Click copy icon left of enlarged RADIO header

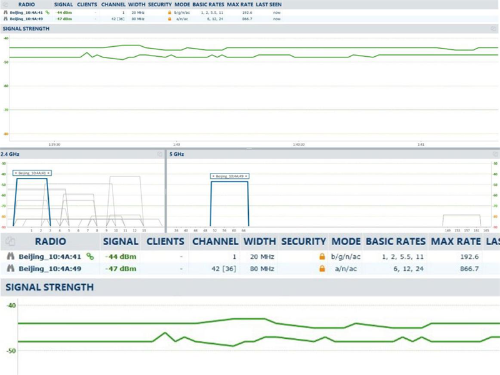[x=9, y=241]
